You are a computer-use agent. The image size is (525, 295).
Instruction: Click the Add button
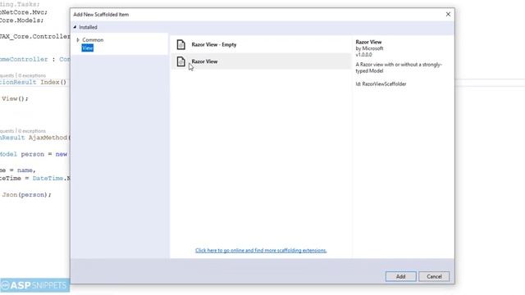(401, 277)
